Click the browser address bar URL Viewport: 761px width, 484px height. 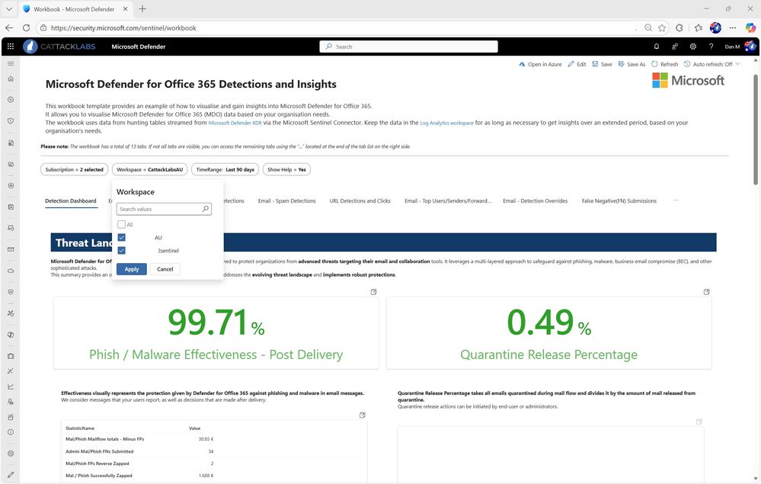tap(123, 28)
